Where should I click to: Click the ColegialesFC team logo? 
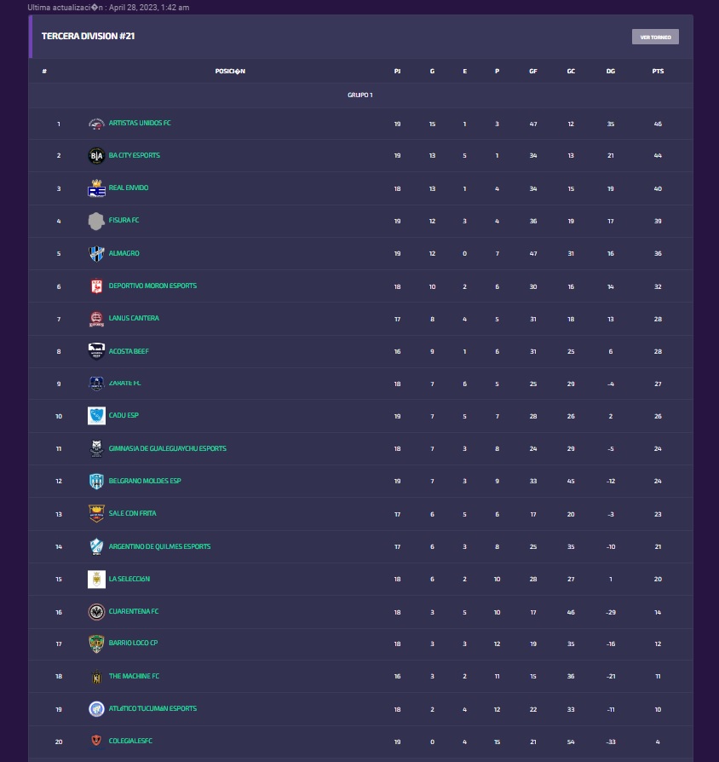point(96,741)
